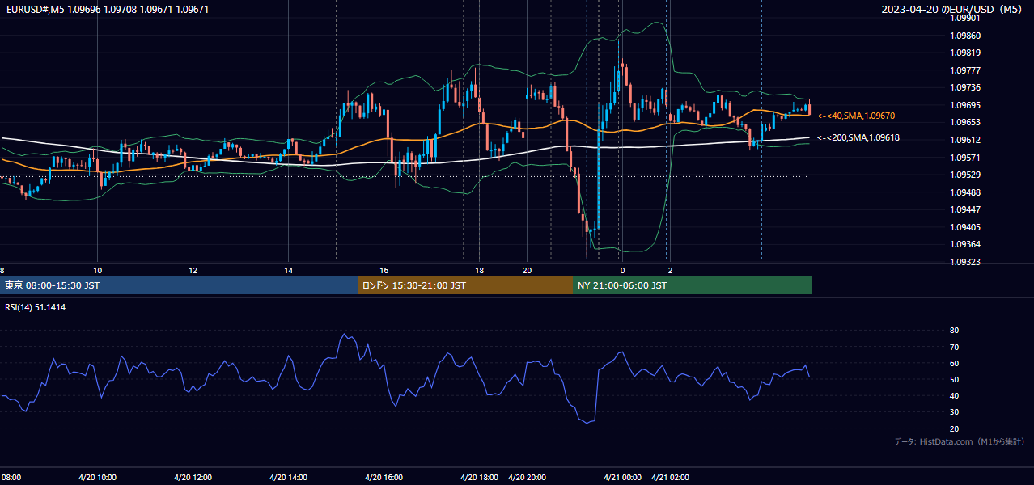This screenshot has width=1034, height=485.
Task: Click price level 1.09571 on axis
Action: click(x=965, y=158)
